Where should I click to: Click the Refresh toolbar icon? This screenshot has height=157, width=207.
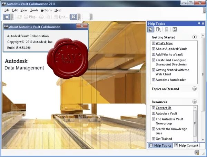[20, 17]
